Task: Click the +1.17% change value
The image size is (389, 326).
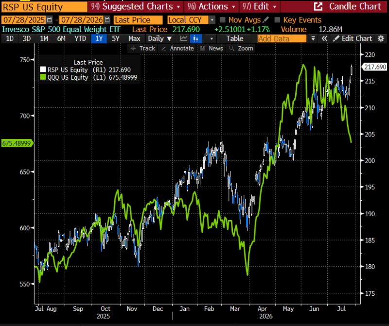Action: (258, 30)
